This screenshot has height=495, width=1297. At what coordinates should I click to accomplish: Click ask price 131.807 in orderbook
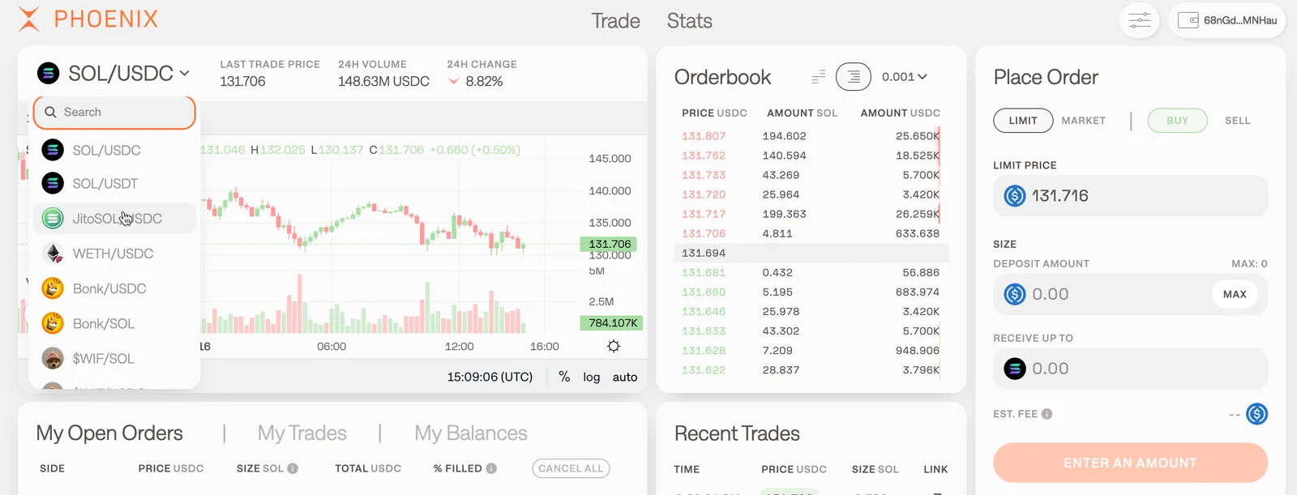704,136
